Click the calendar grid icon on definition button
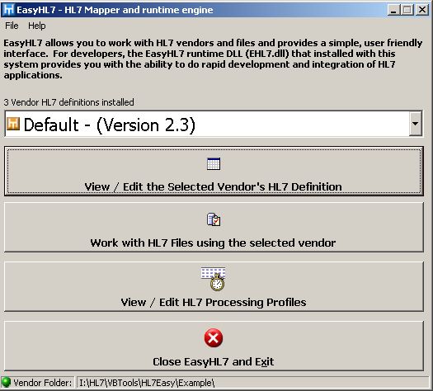The image size is (433, 391). point(214,164)
